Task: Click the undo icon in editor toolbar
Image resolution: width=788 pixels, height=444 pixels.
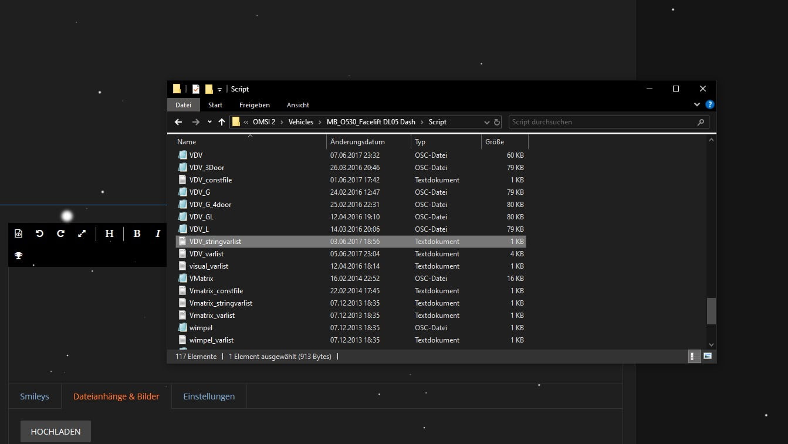Action: (x=39, y=233)
